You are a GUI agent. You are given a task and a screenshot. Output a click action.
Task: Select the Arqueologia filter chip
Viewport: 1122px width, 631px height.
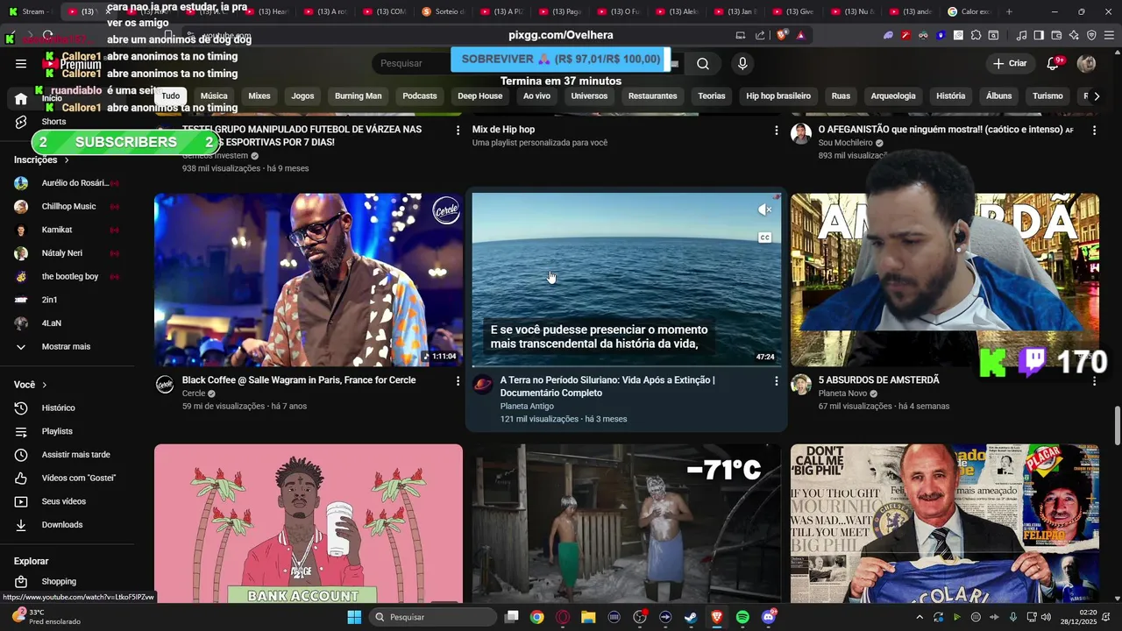click(x=893, y=96)
